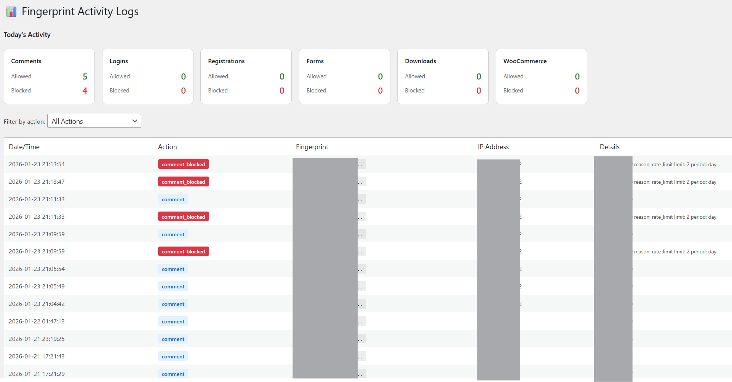Viewport: 732px width, 382px height.
Task: Click rate_limit reason detail at 21:13:54
Action: pos(675,165)
